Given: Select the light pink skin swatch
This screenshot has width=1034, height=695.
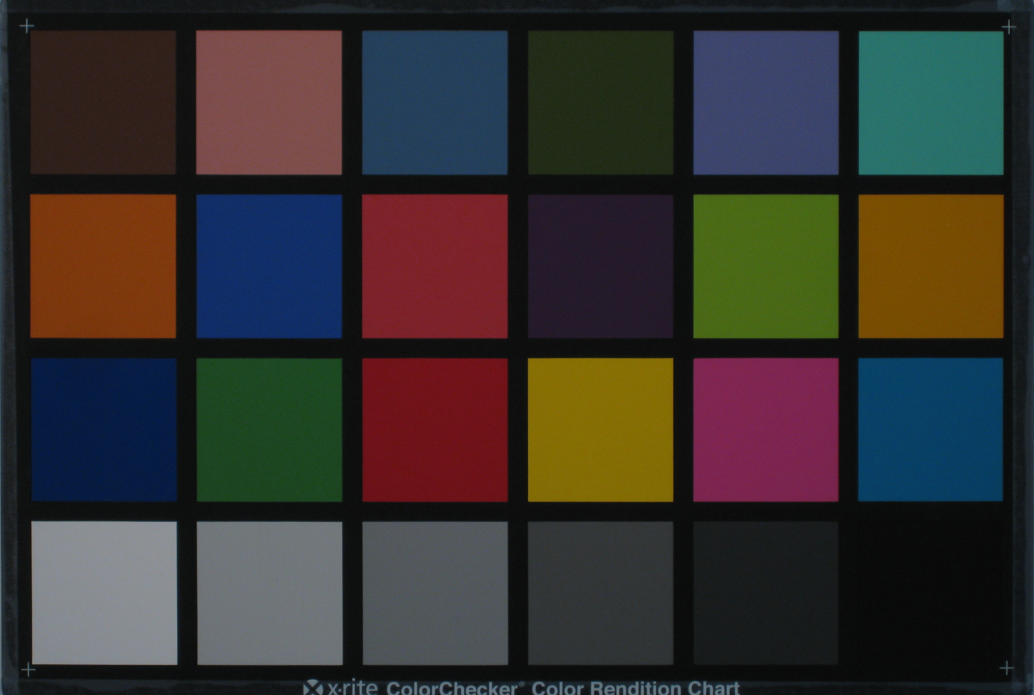Looking at the screenshot, I should click(x=269, y=103).
